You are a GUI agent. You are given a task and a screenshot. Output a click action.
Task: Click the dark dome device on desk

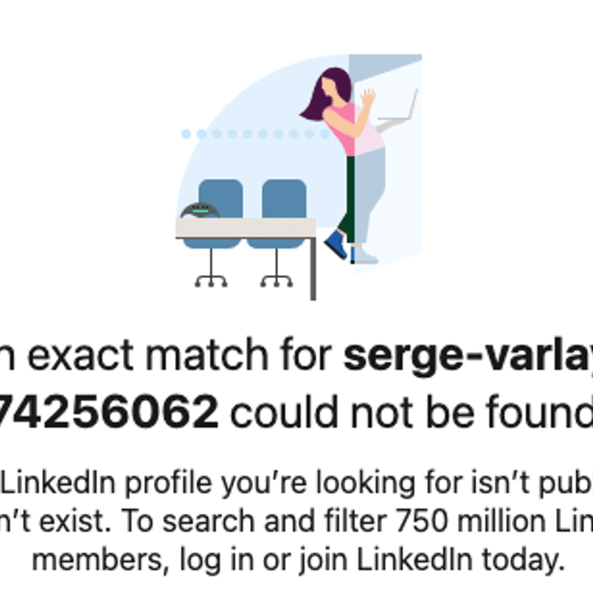(200, 211)
